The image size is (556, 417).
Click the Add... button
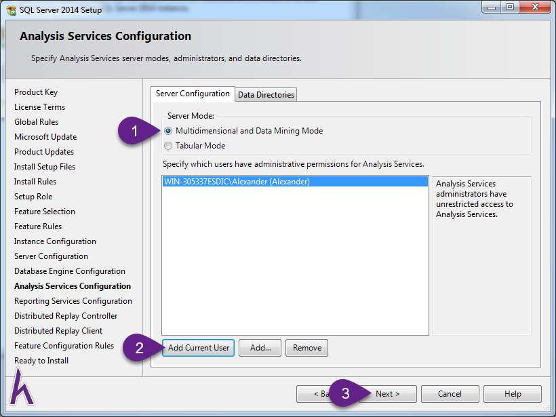[260, 348]
